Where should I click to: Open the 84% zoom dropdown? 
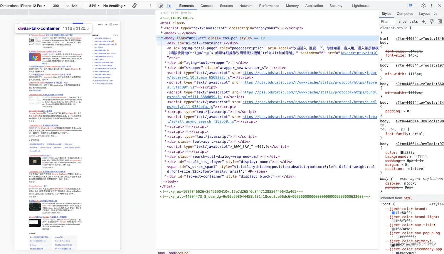click(x=94, y=6)
